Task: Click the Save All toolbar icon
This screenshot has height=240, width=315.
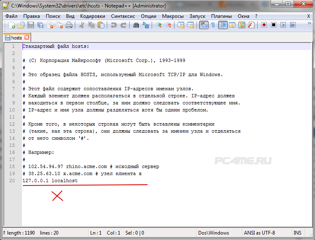Action: 40,25
